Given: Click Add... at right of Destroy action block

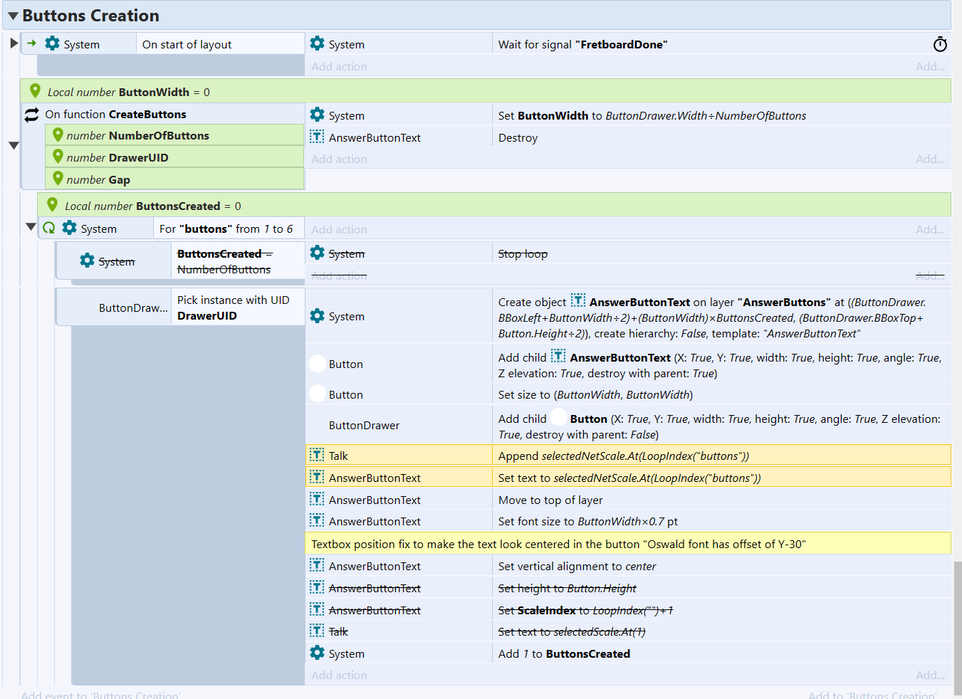Looking at the screenshot, I should (930, 159).
